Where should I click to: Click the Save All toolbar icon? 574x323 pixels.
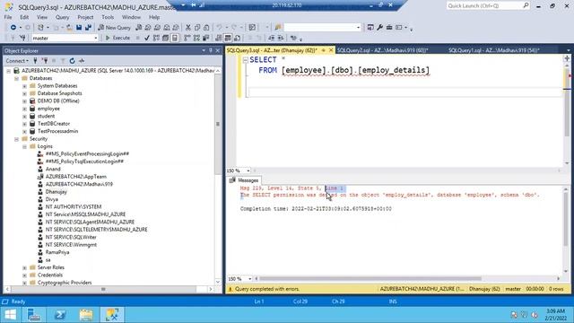(88, 28)
